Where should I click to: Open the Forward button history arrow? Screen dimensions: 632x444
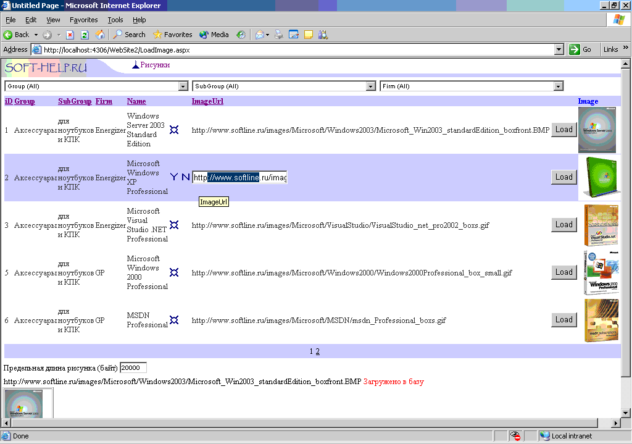pos(59,35)
